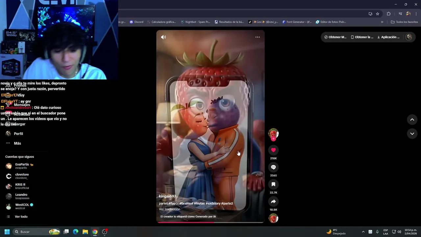The width and height of the screenshot is (421, 237).
Task: Go to next video with down chevron
Action: [x=412, y=134]
